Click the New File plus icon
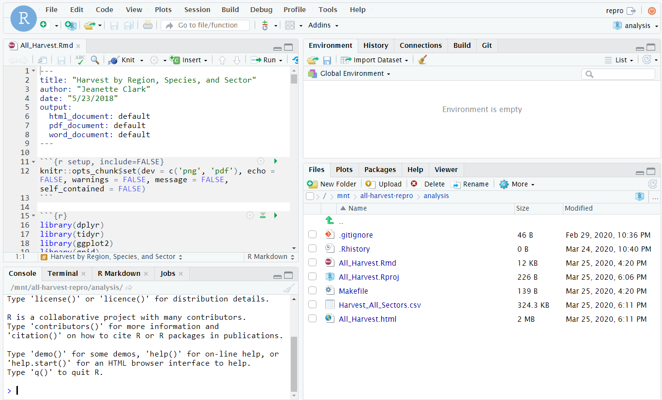This screenshot has height=400, width=662. [x=44, y=25]
